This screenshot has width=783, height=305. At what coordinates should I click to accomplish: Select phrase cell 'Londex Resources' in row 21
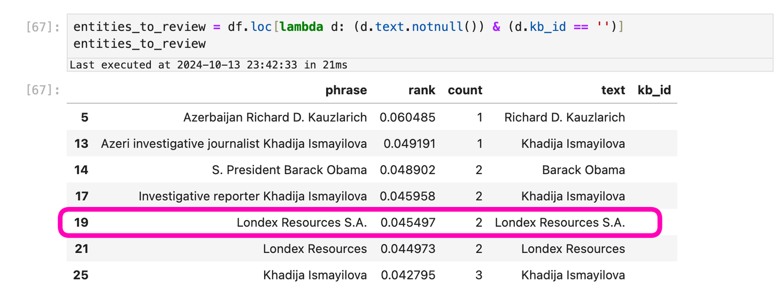click(315, 249)
